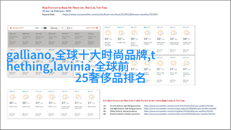Click the 'Sunshine and patchy clouds' description on FRI 2/15
This screenshot has width=231, height=130.
(174, 43)
